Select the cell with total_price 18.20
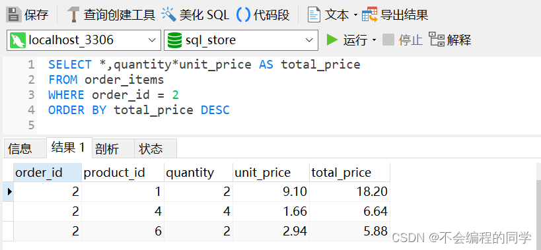 (350, 191)
